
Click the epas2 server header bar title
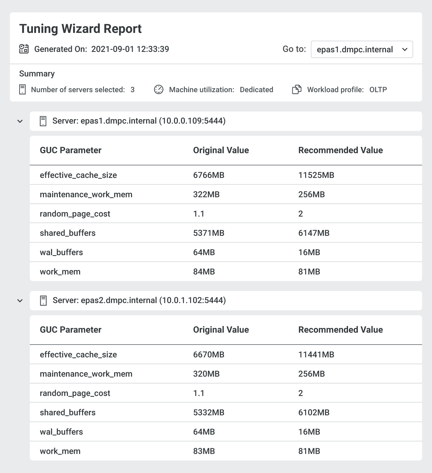pyautogui.click(x=139, y=300)
